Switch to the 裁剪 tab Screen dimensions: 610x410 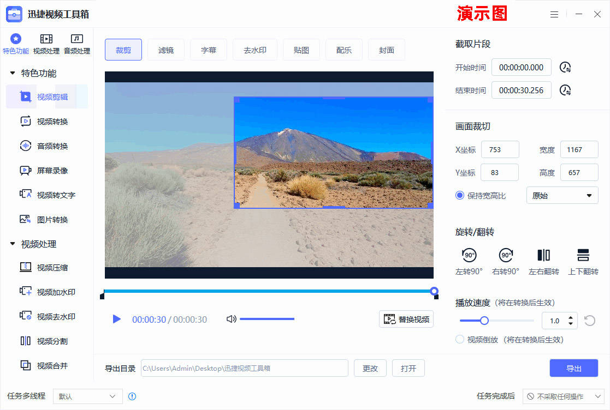coord(123,50)
